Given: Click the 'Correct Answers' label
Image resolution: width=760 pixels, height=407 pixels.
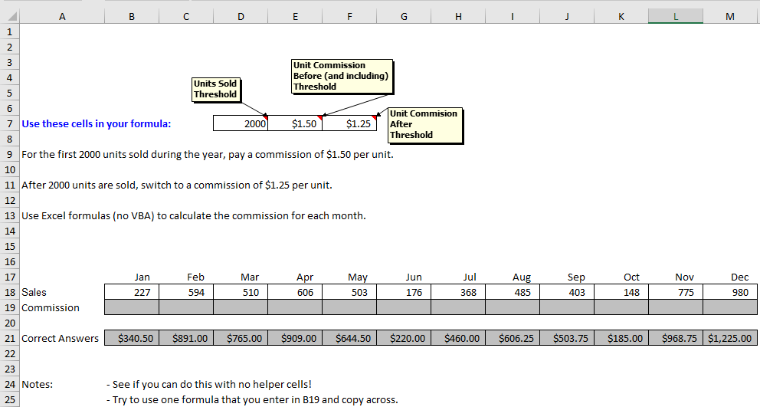Looking at the screenshot, I should [x=60, y=338].
